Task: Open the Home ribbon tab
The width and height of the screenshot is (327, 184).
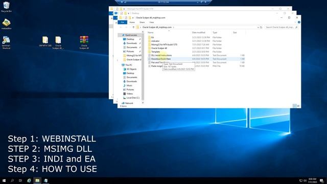Action: point(132,22)
